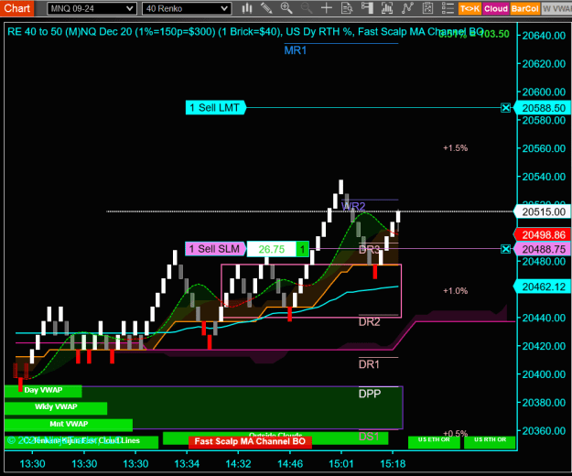The width and height of the screenshot is (572, 476).
Task: Click the 20360.00 price axis label
Action: (x=544, y=431)
